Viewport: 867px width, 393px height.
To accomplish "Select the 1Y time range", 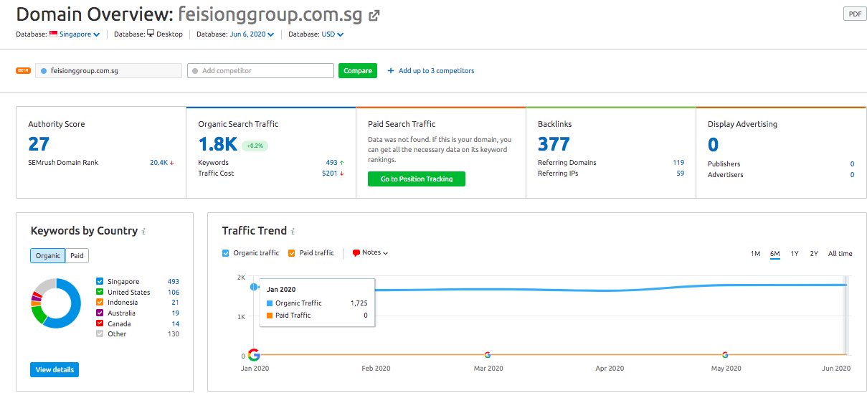I will 795,254.
